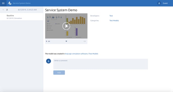Select the Baseline simulation experiment
Viewport: 173px width, 92px height.
point(21,17)
